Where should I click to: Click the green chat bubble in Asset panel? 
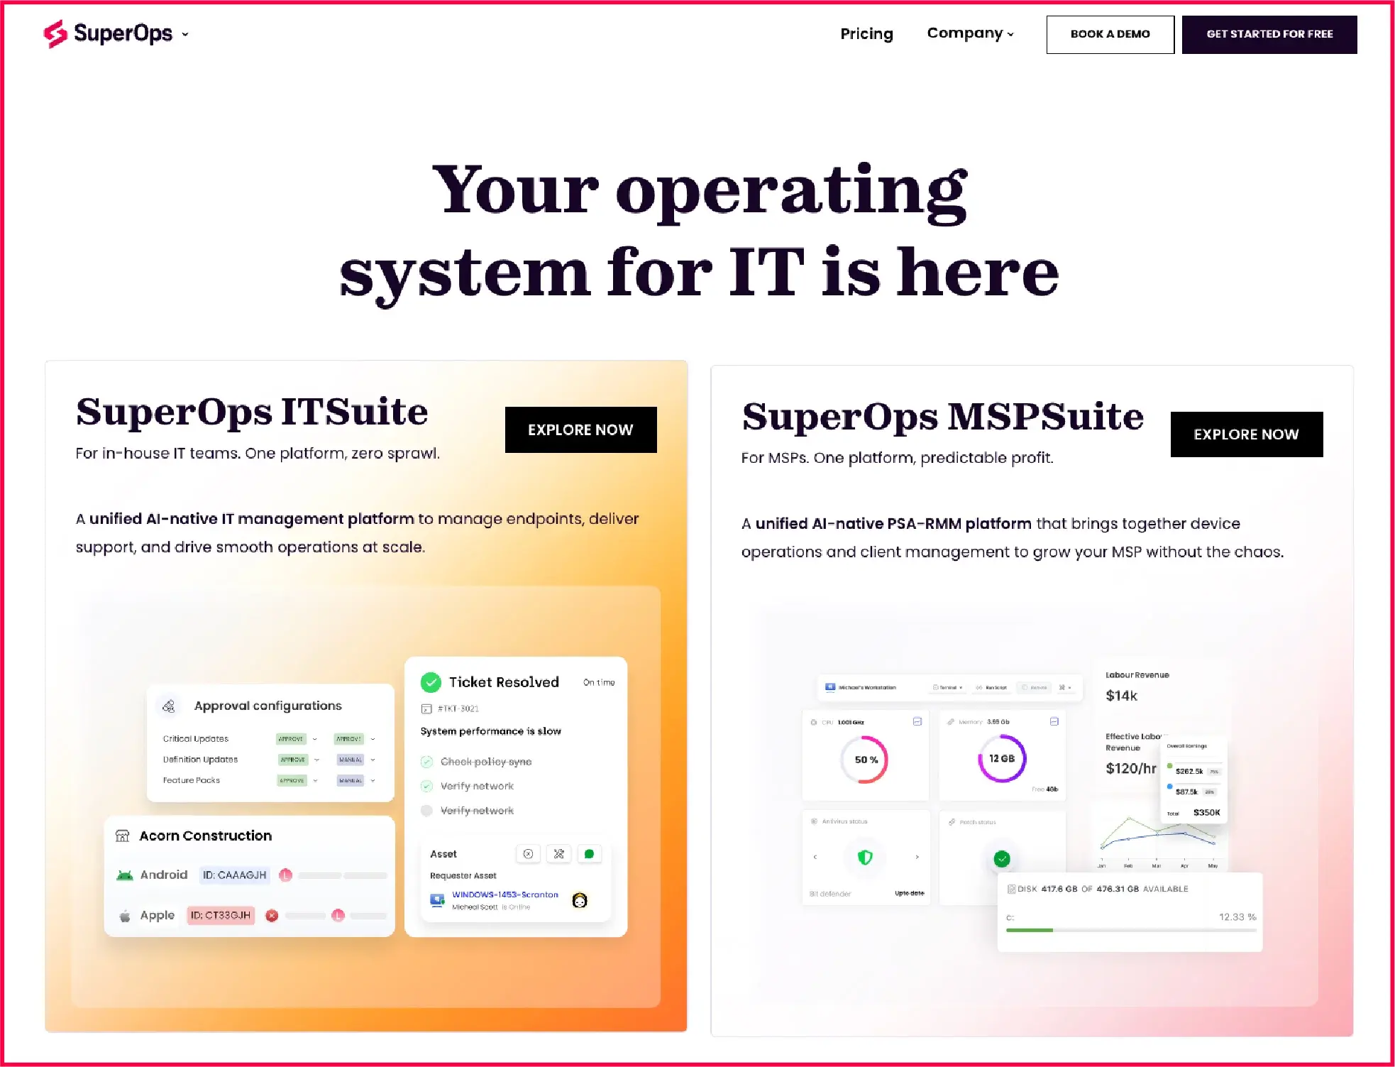pos(589,854)
